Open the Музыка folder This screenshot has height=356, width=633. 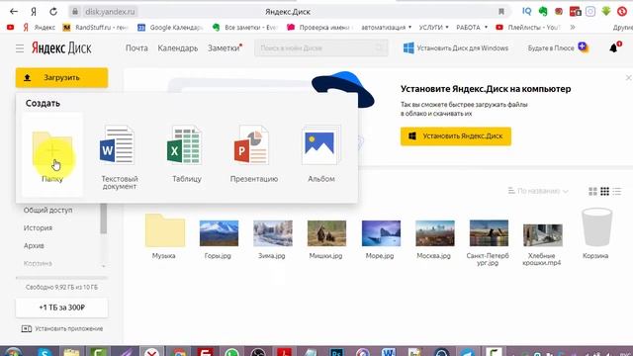[x=165, y=236]
